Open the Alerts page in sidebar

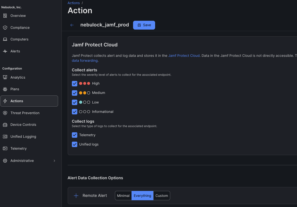point(15,51)
